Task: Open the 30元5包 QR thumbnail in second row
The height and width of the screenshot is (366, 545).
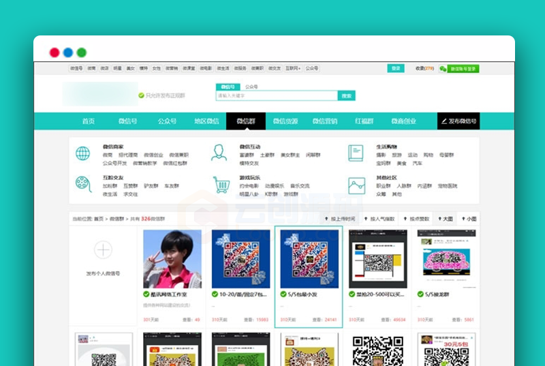Action: click(446, 349)
